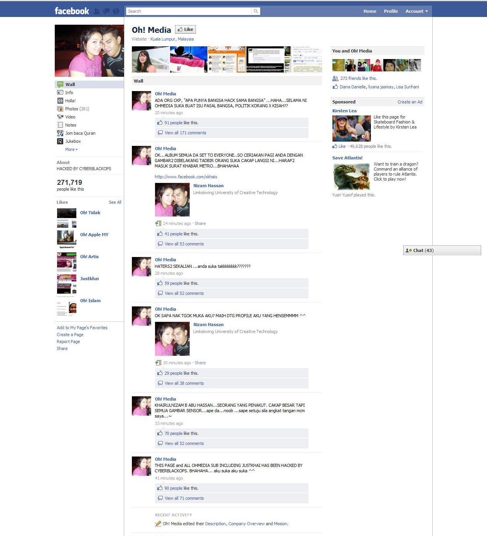
Task: Like the Oh! Media page
Action: tap(185, 29)
